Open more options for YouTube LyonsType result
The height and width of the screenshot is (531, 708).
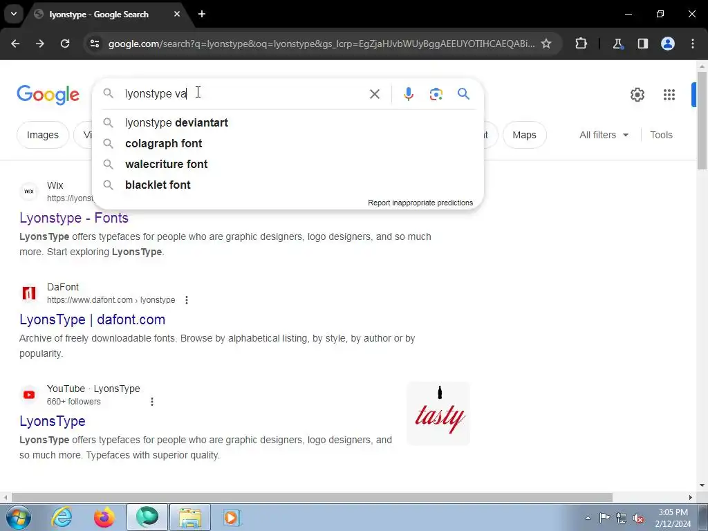pos(152,402)
